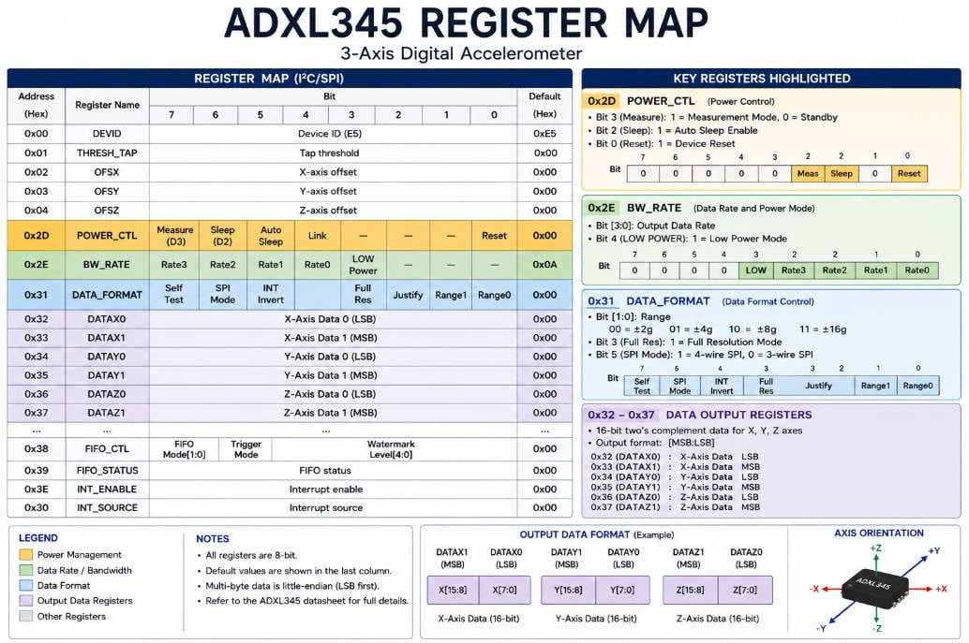The image size is (969, 643).
Task: Click the gray Other Registers legend swatch
Action: 25,616
